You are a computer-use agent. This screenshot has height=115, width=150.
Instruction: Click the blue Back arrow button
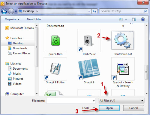(x=4, y=11)
